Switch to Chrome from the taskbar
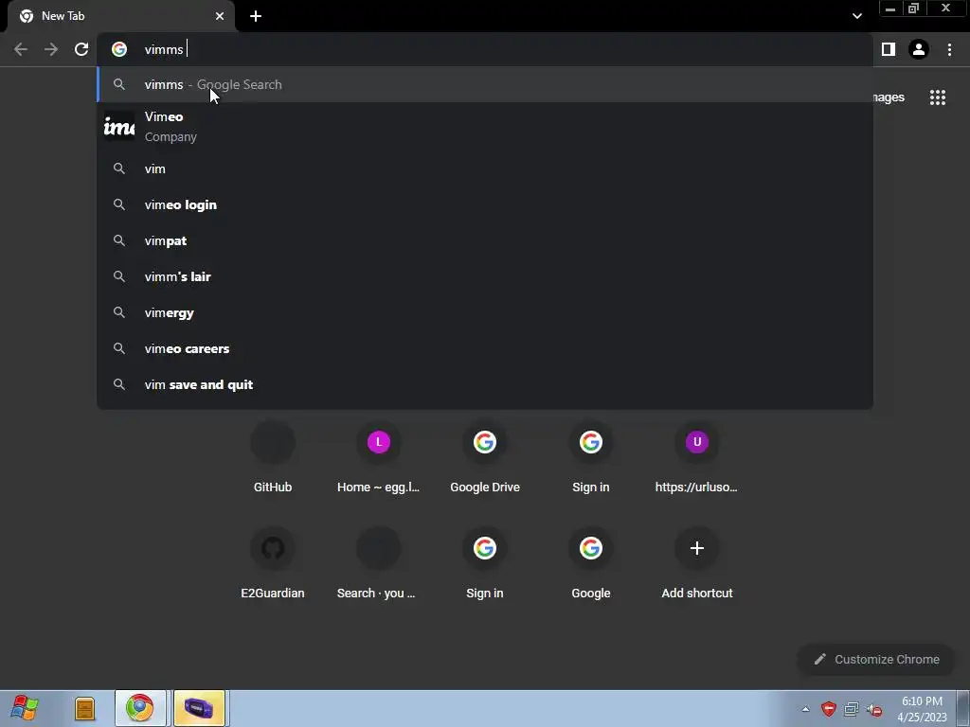 [x=140, y=708]
